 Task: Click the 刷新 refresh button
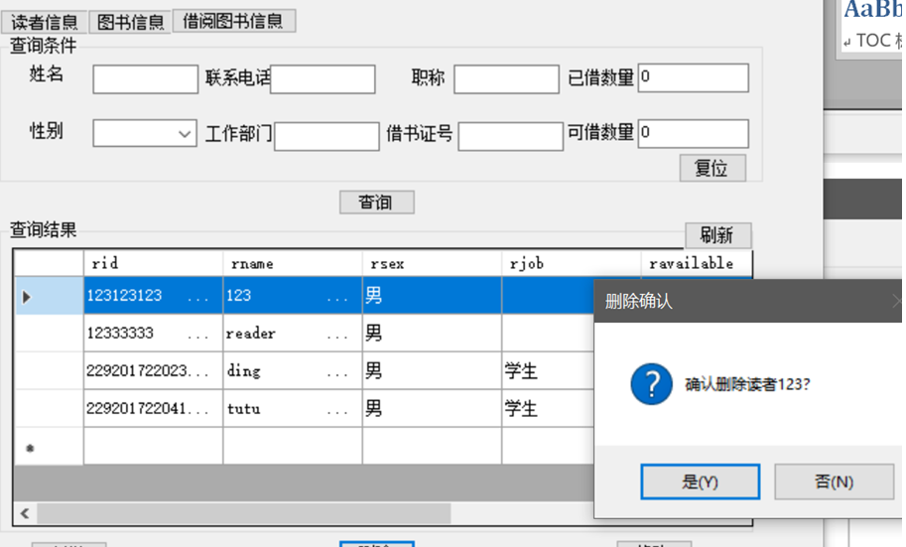click(x=718, y=235)
